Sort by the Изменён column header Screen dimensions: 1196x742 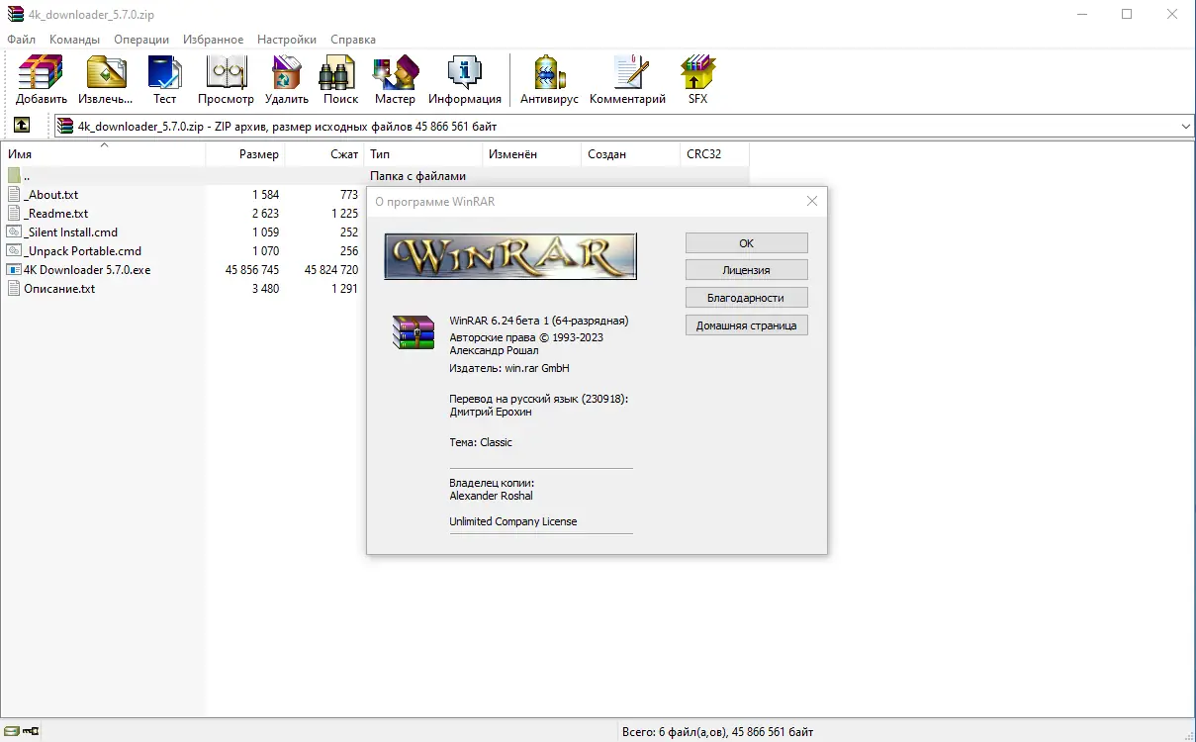[x=532, y=154]
